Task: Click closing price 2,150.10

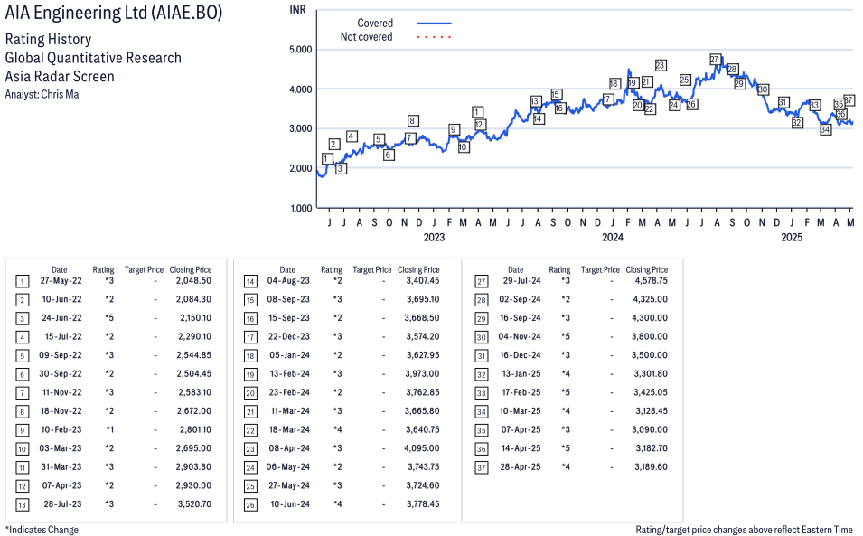Action: [x=195, y=318]
